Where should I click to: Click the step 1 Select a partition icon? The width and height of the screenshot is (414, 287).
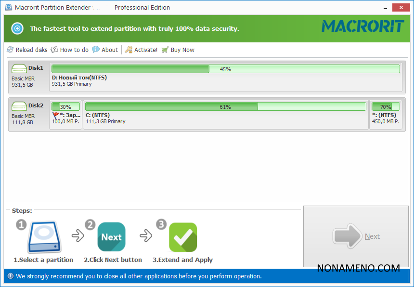point(44,237)
